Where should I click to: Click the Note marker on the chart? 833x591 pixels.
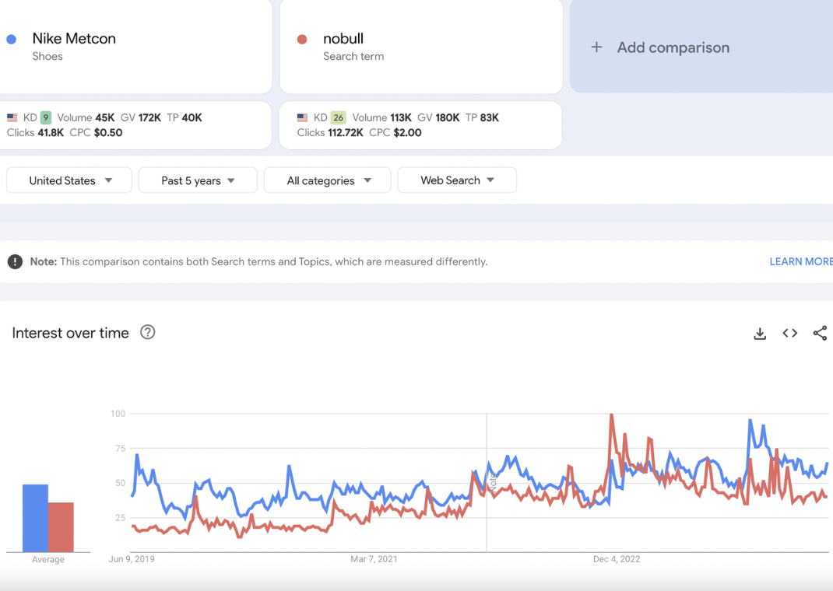click(x=493, y=481)
